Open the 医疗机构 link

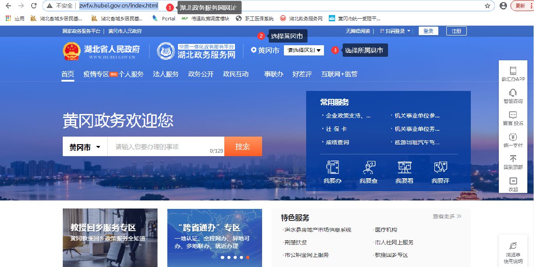pyautogui.click(x=386, y=230)
